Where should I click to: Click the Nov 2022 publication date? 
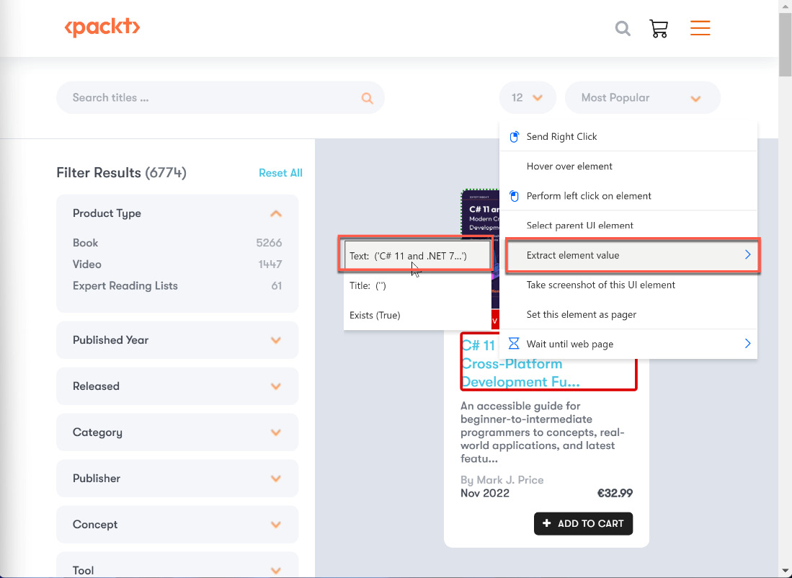(485, 493)
